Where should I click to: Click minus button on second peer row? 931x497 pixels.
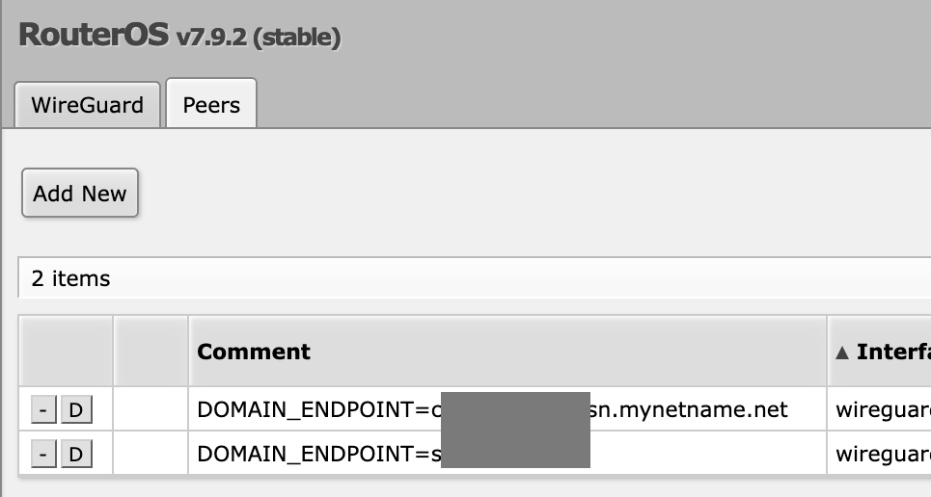[43, 454]
